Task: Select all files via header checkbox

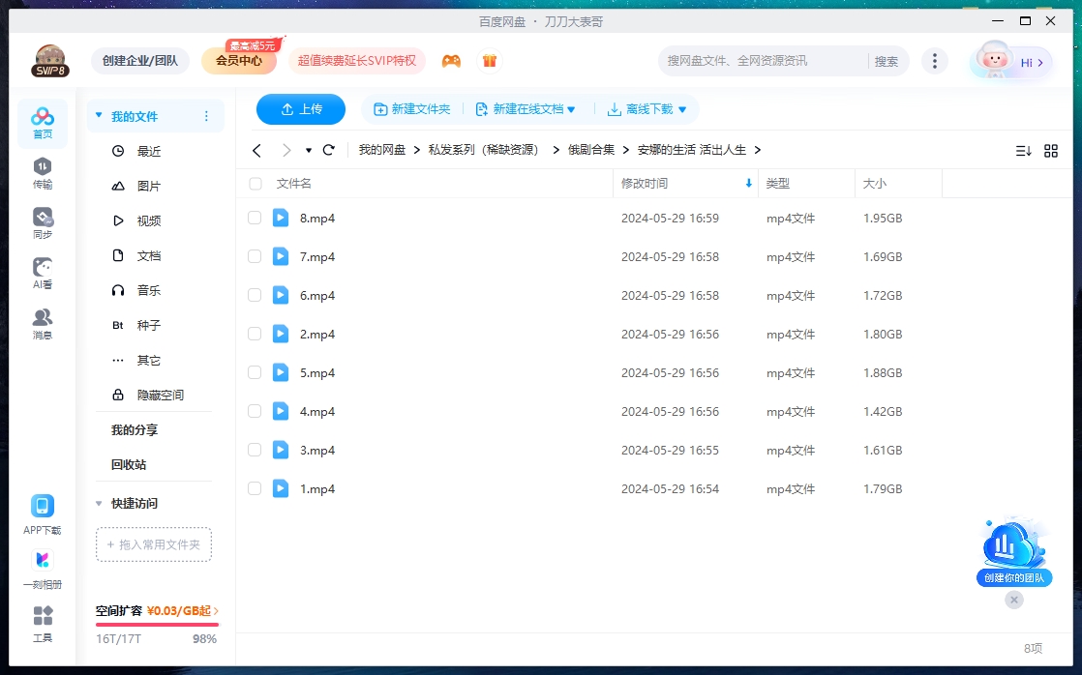Action: coord(255,184)
